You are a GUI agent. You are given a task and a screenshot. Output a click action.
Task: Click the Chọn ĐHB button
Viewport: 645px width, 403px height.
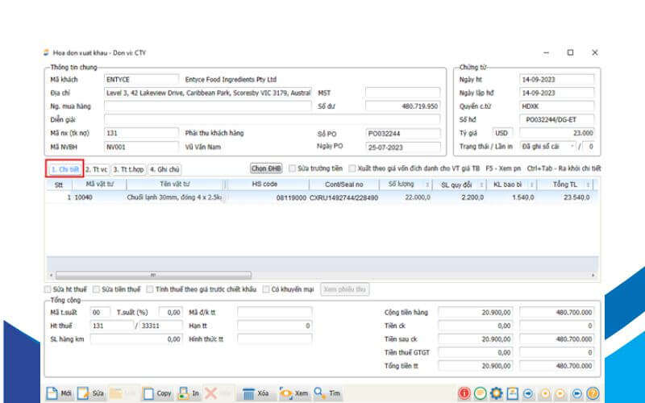pyautogui.click(x=265, y=169)
